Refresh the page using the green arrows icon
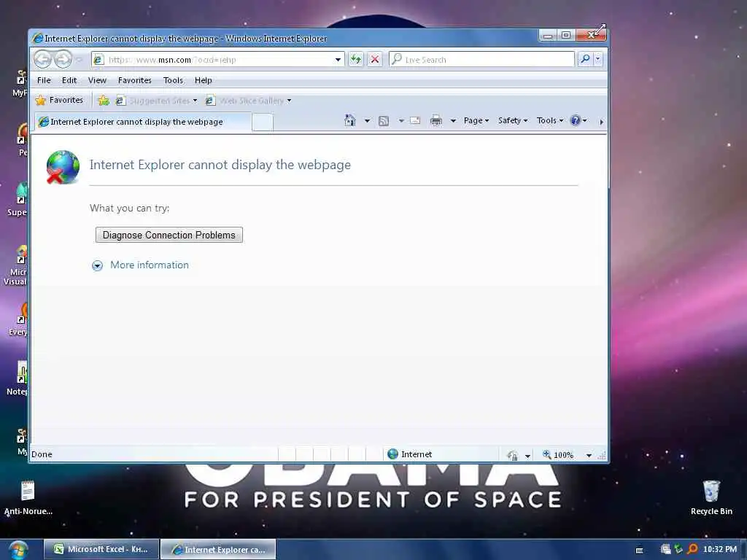 click(355, 60)
